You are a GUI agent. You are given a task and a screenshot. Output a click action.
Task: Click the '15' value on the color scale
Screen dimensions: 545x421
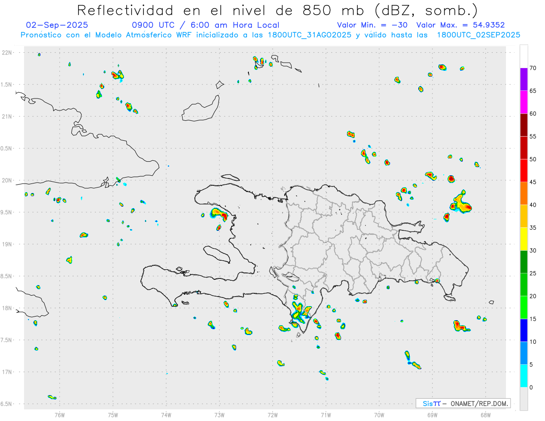533,319
